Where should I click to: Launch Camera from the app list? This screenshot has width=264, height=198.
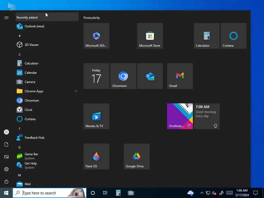tap(47, 82)
